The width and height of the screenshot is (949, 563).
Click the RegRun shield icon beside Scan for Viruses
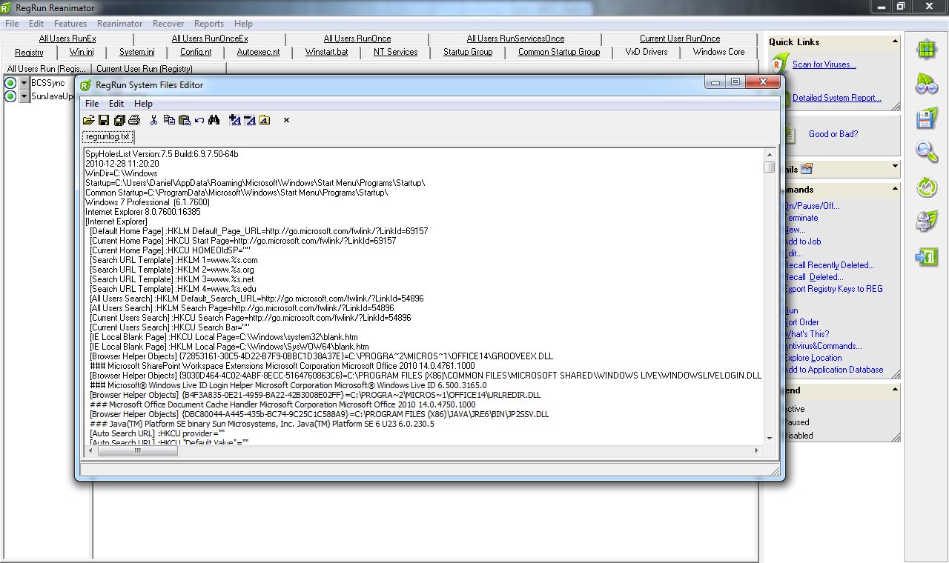pyautogui.click(x=779, y=64)
